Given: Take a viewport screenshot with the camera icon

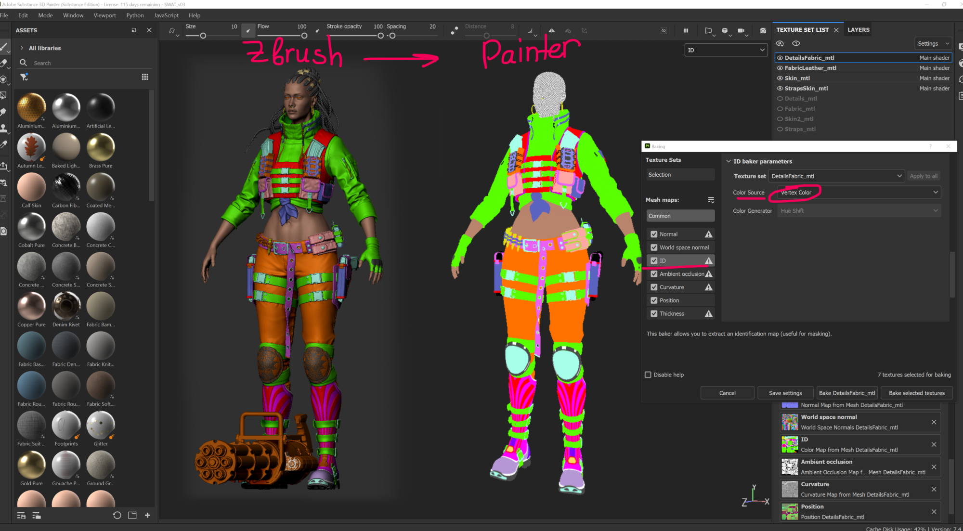Looking at the screenshot, I should coord(763,30).
